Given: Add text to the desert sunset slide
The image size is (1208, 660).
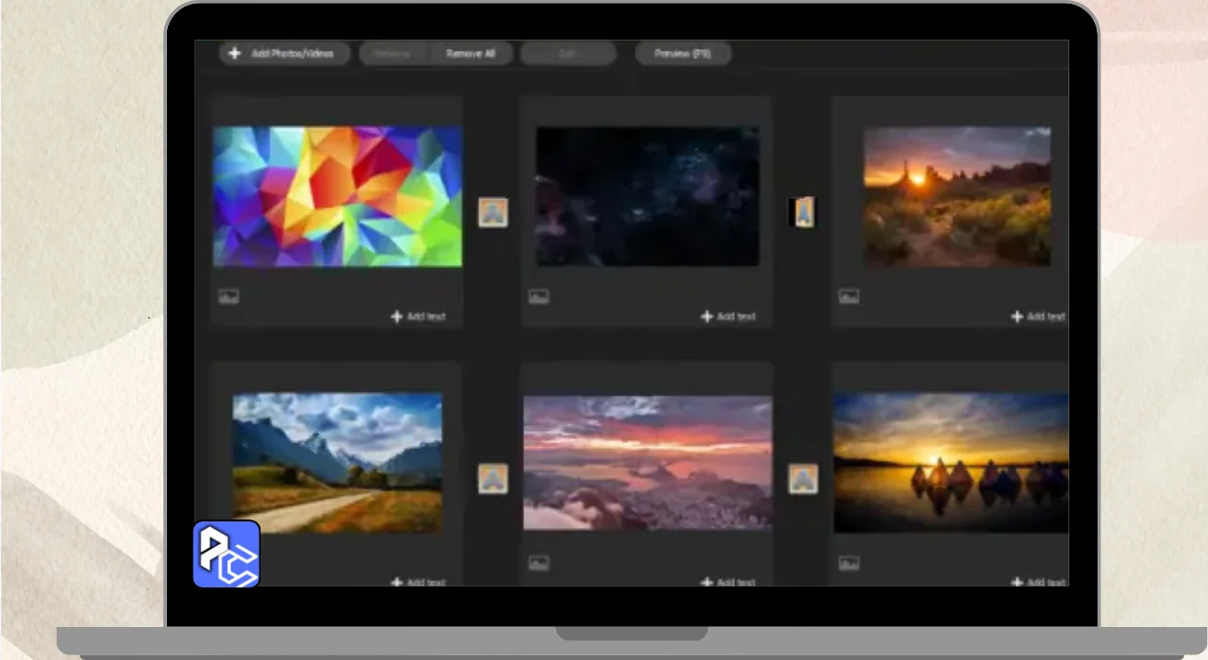Looking at the screenshot, I should (1037, 317).
